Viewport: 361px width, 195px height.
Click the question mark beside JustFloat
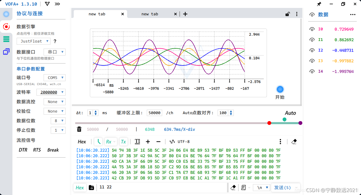(55, 41)
